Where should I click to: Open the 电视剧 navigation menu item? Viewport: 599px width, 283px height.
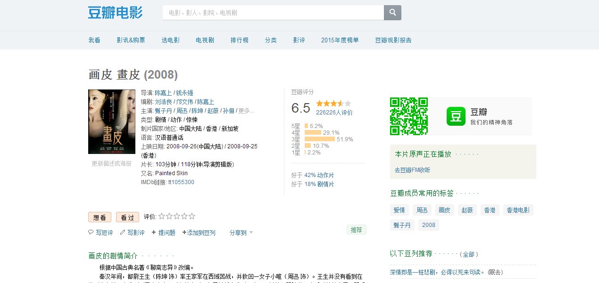point(204,40)
